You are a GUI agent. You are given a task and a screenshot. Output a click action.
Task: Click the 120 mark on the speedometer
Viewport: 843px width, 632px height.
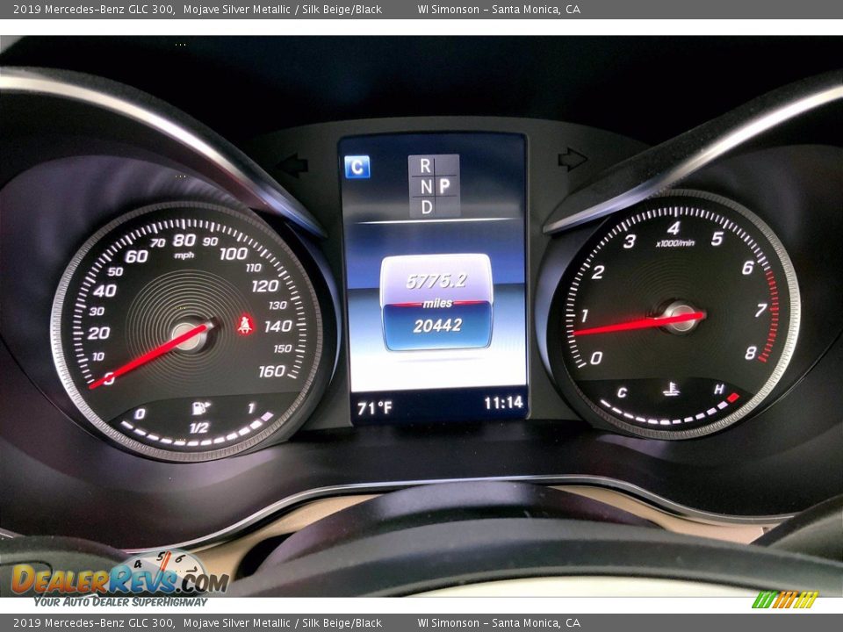click(265, 286)
